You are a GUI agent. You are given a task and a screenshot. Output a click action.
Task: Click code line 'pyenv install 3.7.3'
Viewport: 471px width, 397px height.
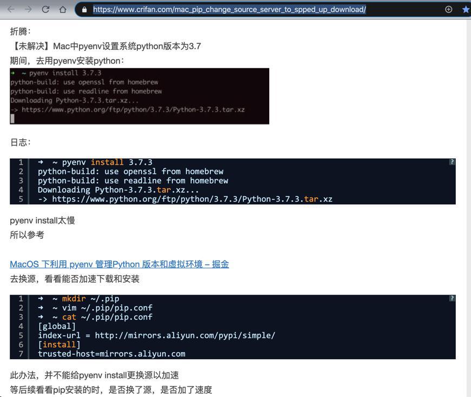pyautogui.click(x=95, y=162)
